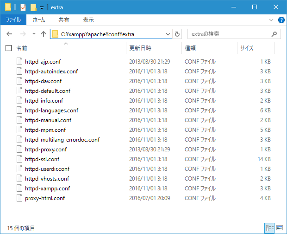Switch to the details view button
This screenshot has height=234, width=287.
(x=269, y=228)
